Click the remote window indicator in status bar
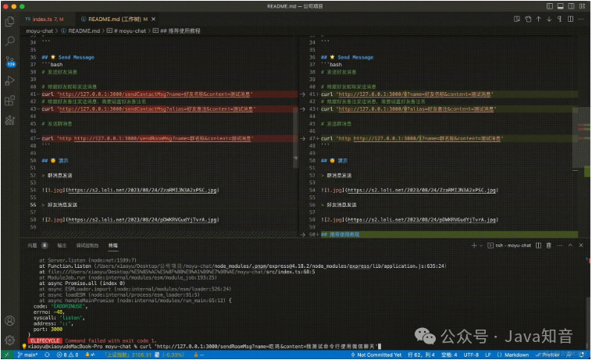The height and width of the screenshot is (360, 592). pos(7,355)
